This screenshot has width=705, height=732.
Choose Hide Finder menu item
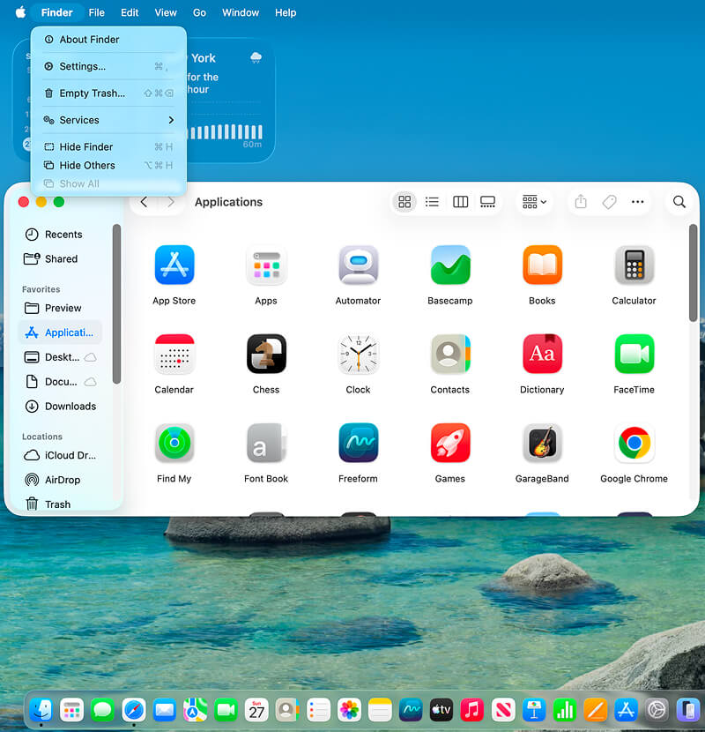pyautogui.click(x=108, y=147)
